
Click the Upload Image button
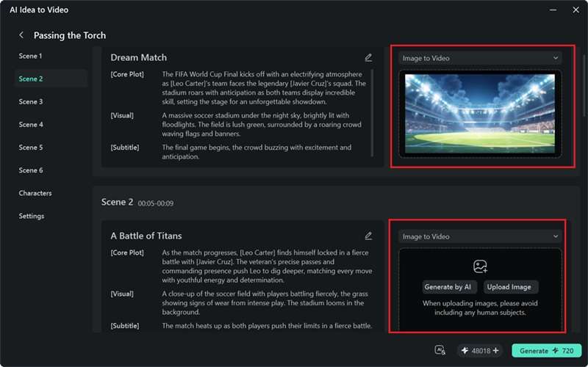coord(509,287)
